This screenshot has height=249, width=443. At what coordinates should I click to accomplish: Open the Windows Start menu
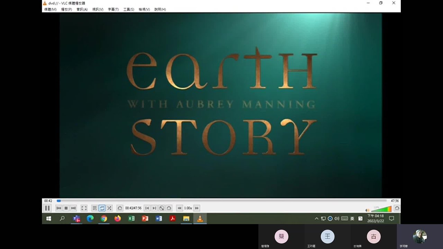(49, 219)
